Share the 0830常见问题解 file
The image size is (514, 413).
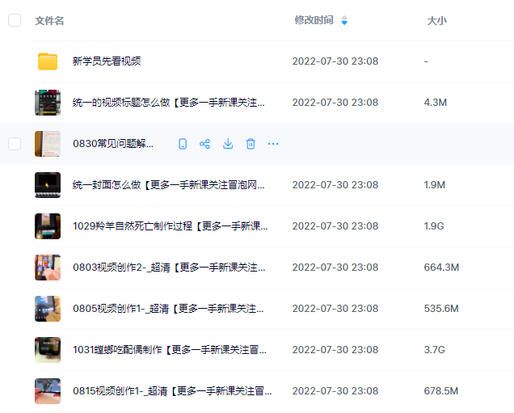coord(205,144)
